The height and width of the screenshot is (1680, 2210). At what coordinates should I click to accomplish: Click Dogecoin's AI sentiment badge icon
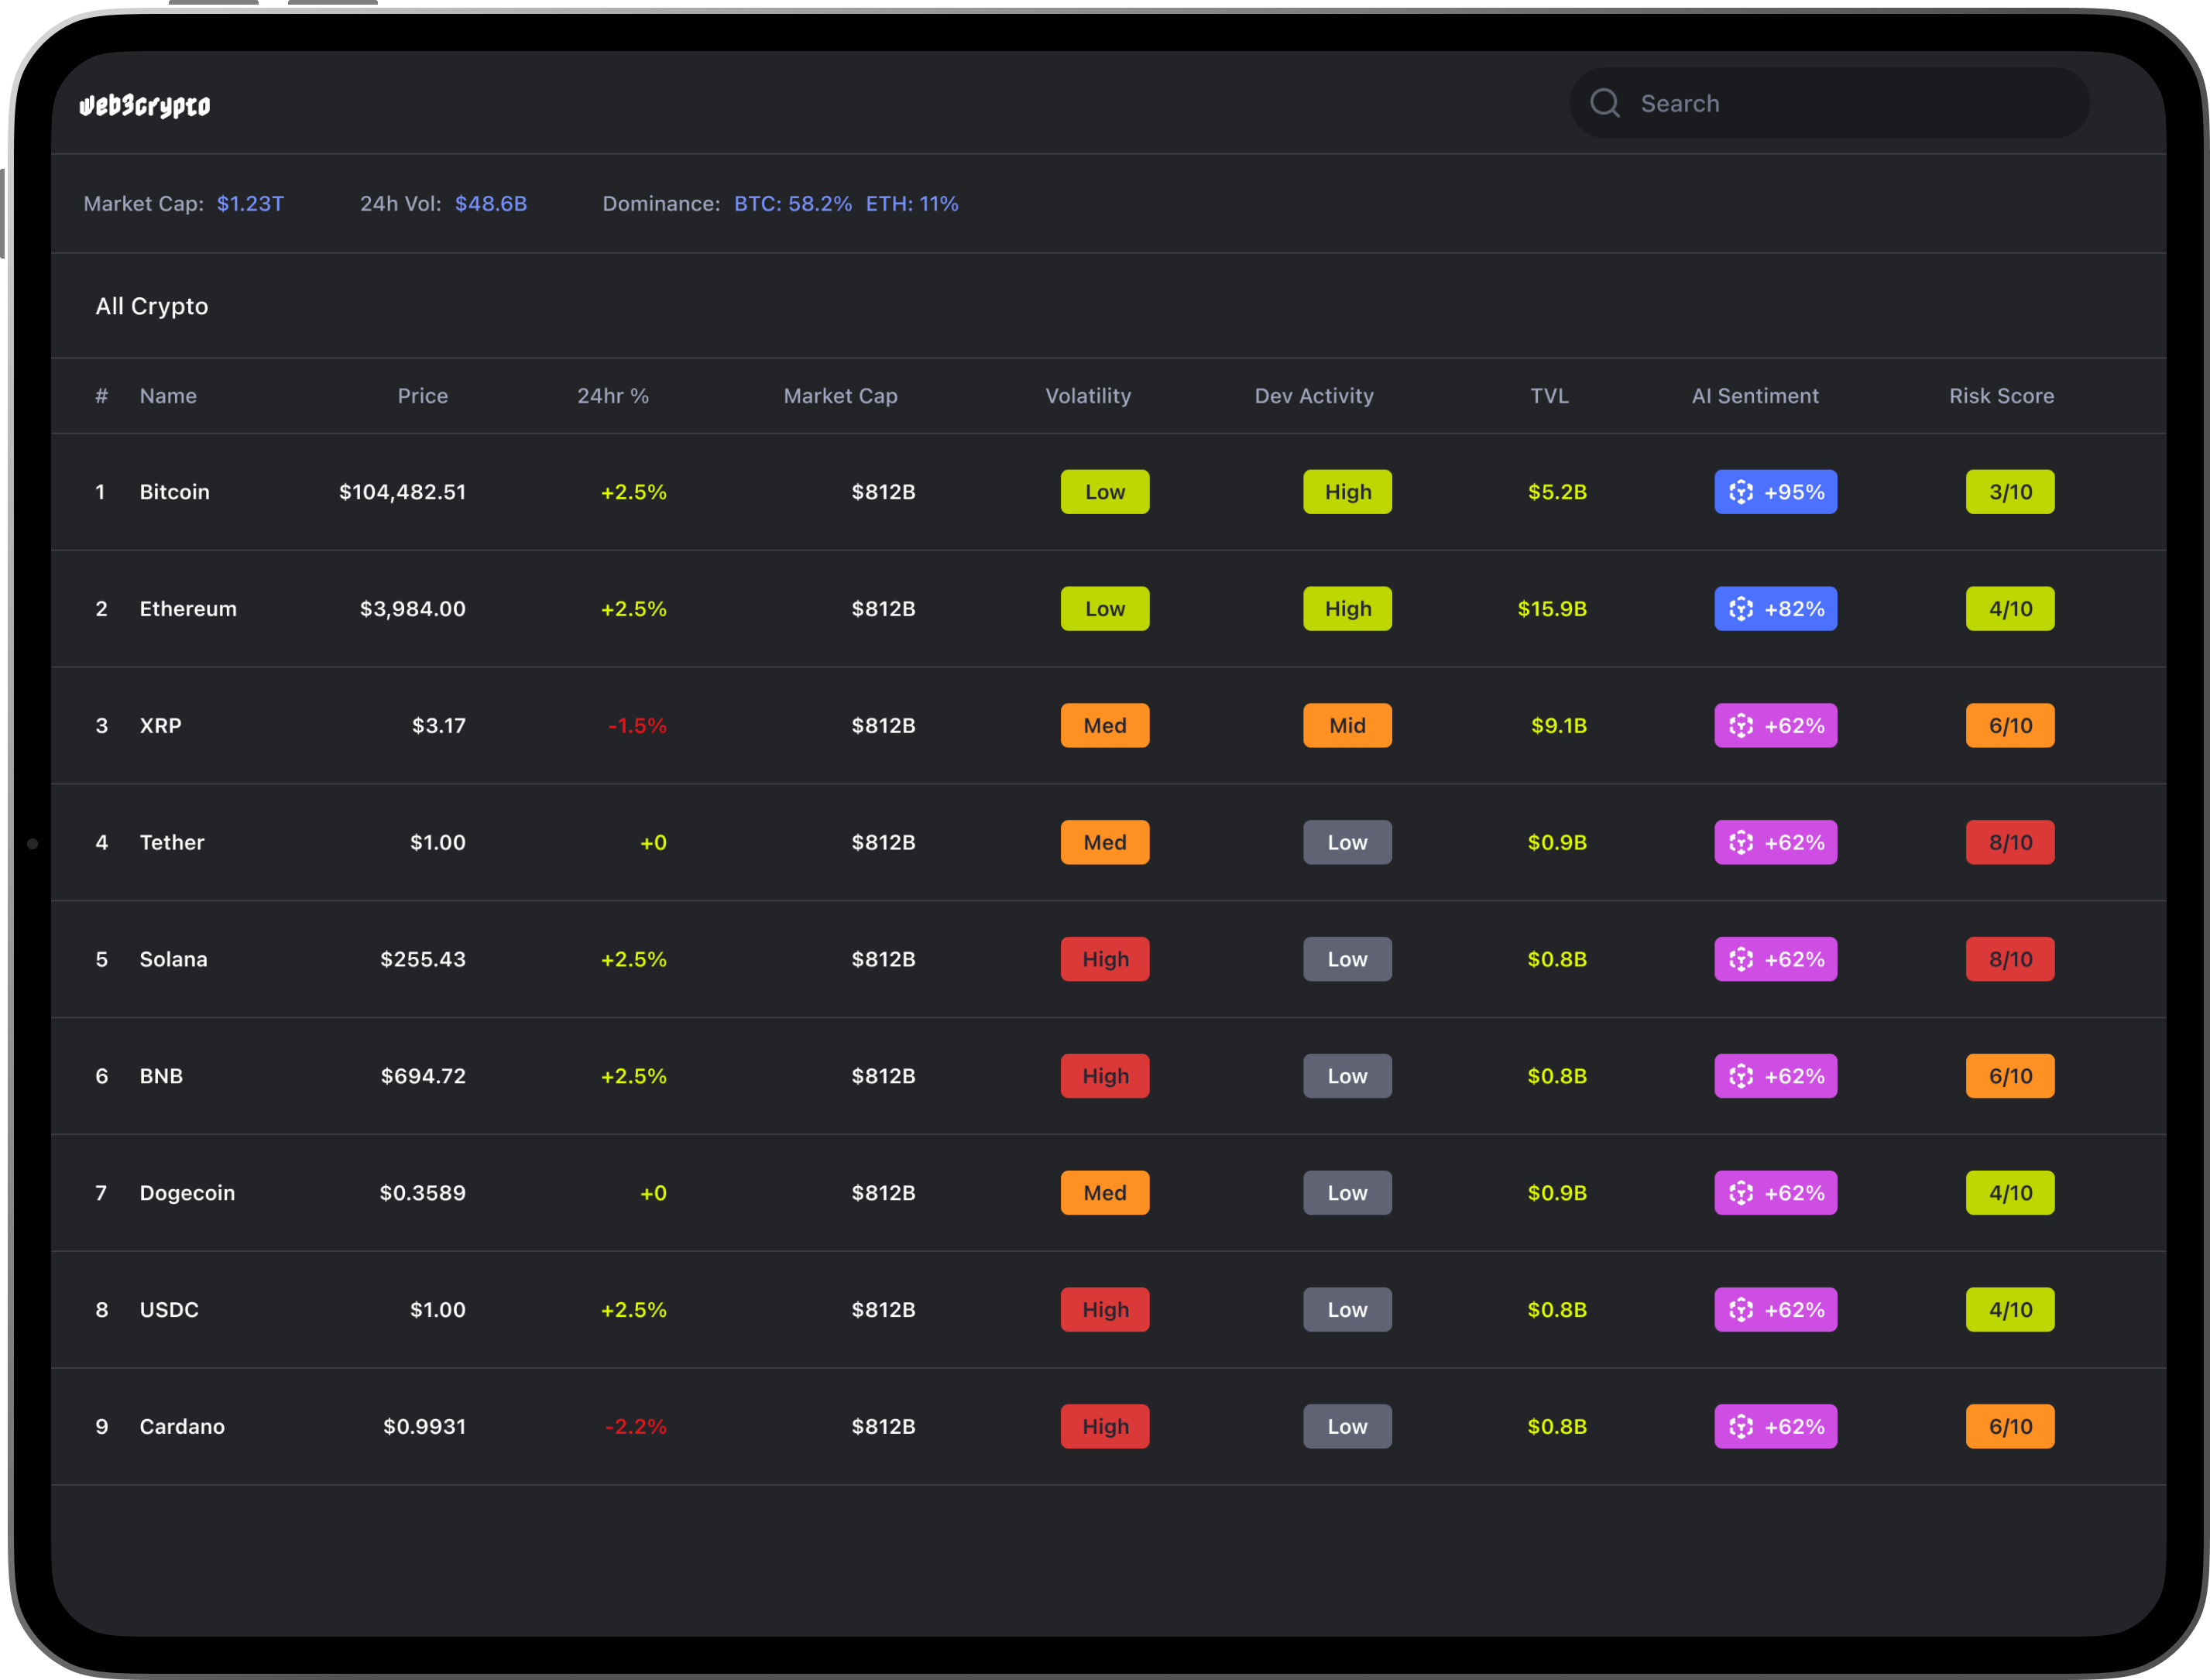coord(1741,1193)
